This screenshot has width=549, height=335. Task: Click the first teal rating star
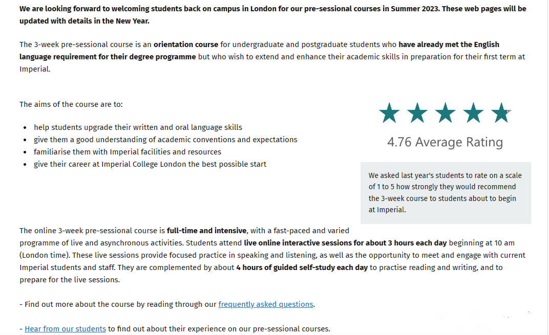(389, 113)
